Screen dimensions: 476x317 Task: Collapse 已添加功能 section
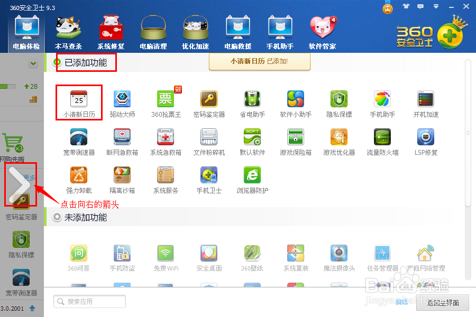[57, 62]
